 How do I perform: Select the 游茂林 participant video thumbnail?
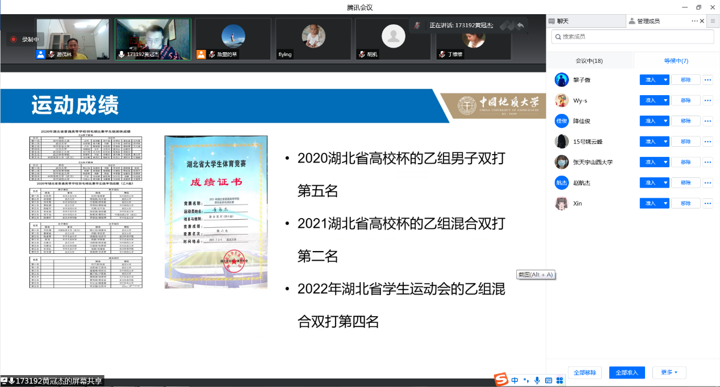[x=72, y=39]
